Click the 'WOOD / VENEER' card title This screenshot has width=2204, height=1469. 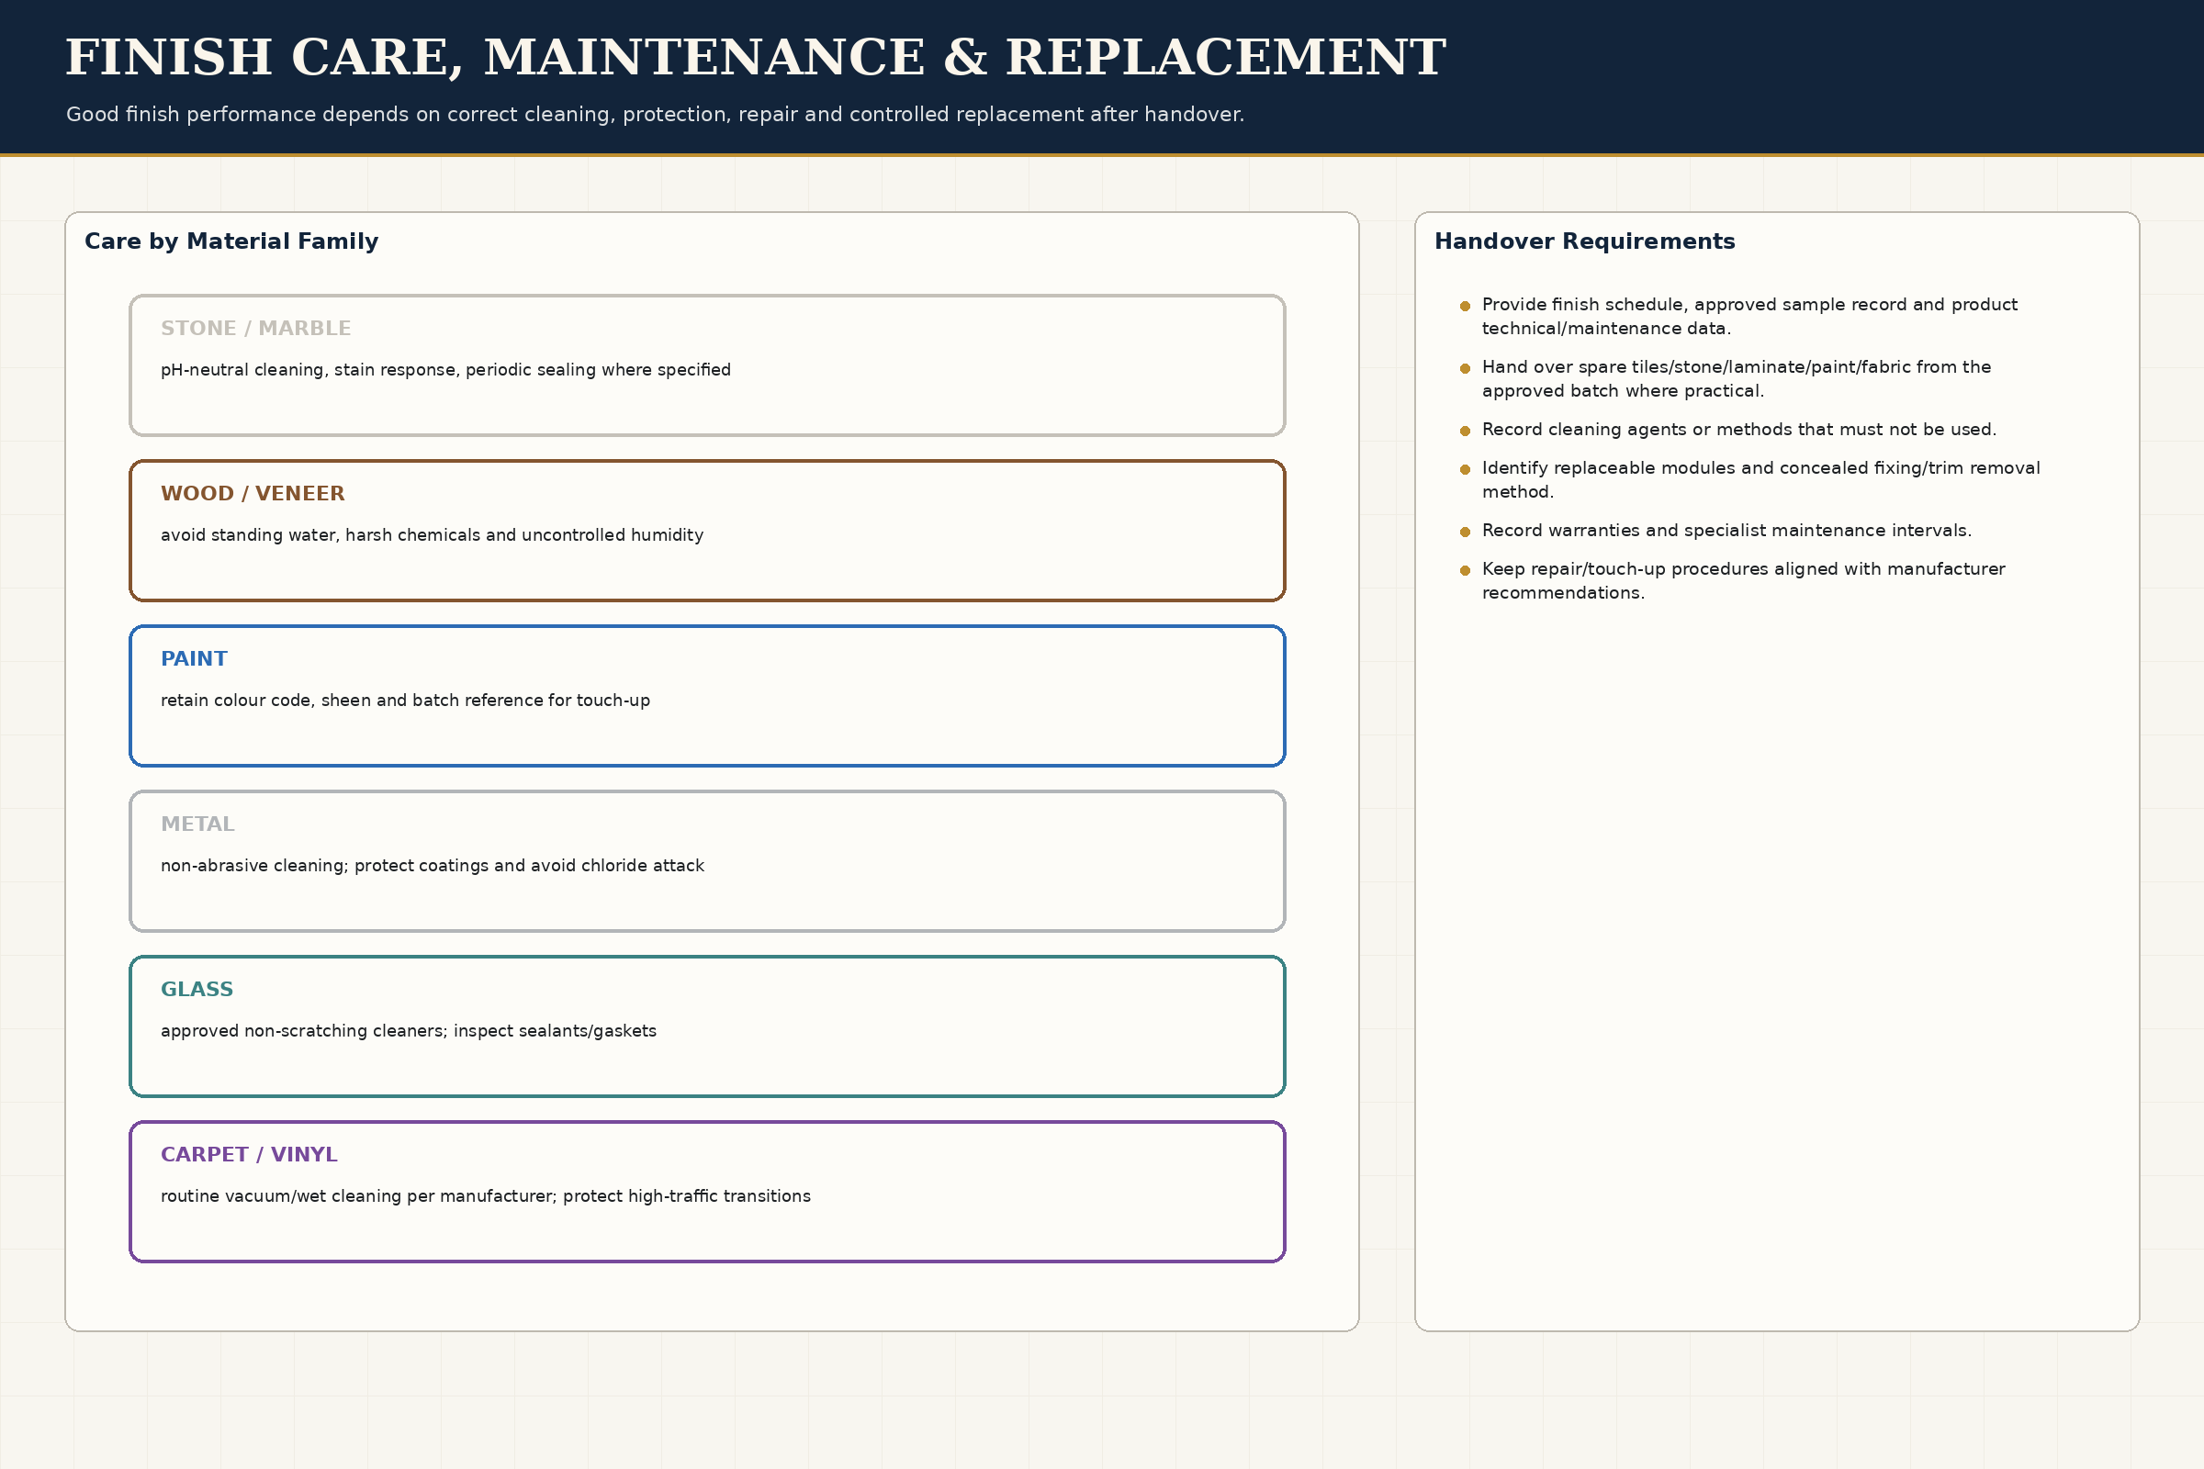252,494
